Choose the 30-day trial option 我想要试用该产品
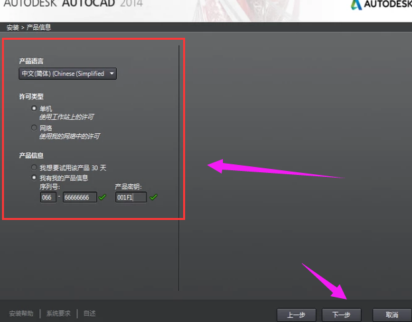This screenshot has height=322, width=412. click(34, 168)
